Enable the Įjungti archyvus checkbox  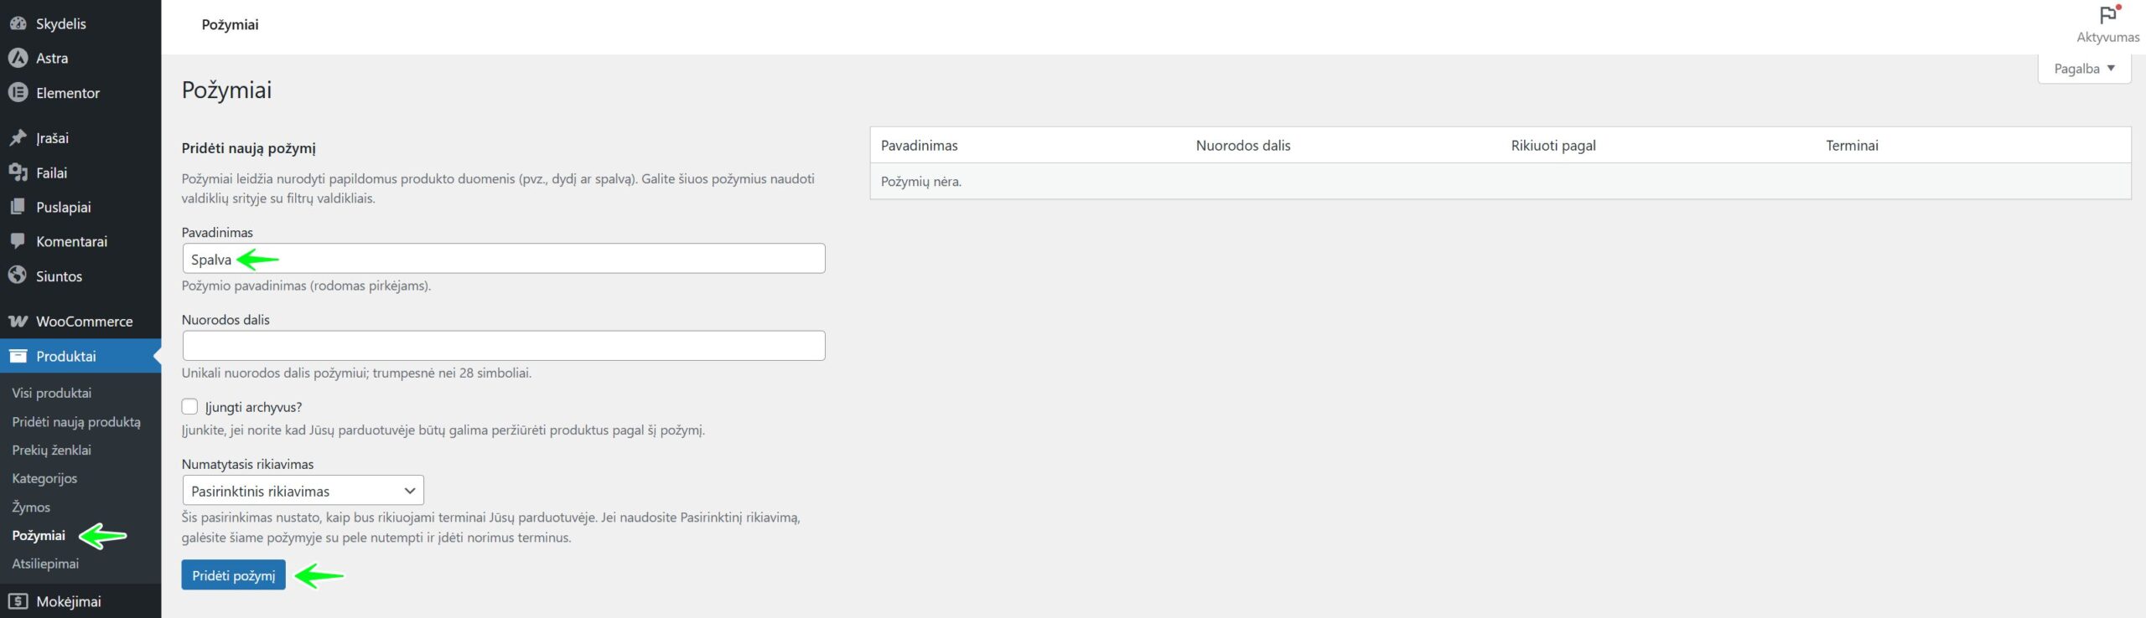(x=190, y=407)
